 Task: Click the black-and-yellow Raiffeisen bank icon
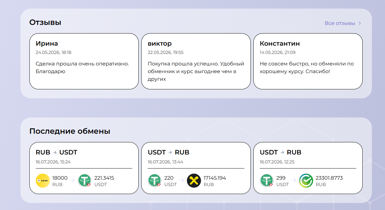tap(194, 181)
